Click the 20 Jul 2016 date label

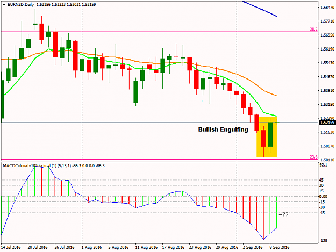[38, 247]
